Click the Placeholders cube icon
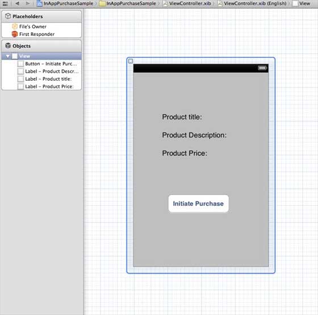This screenshot has height=315, width=318. point(8,16)
